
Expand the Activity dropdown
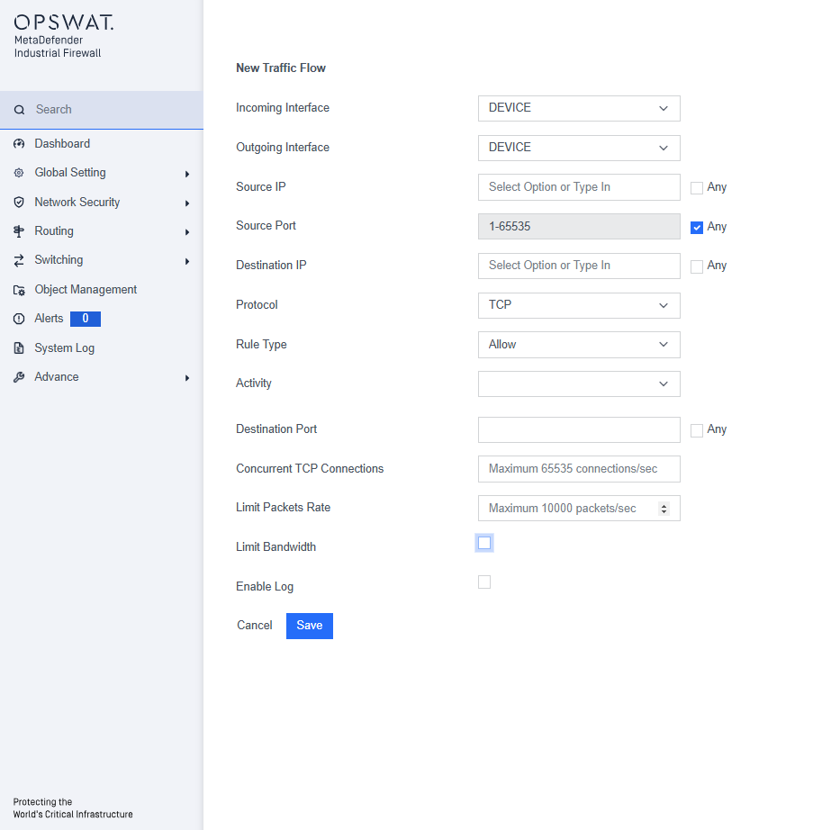[579, 383]
